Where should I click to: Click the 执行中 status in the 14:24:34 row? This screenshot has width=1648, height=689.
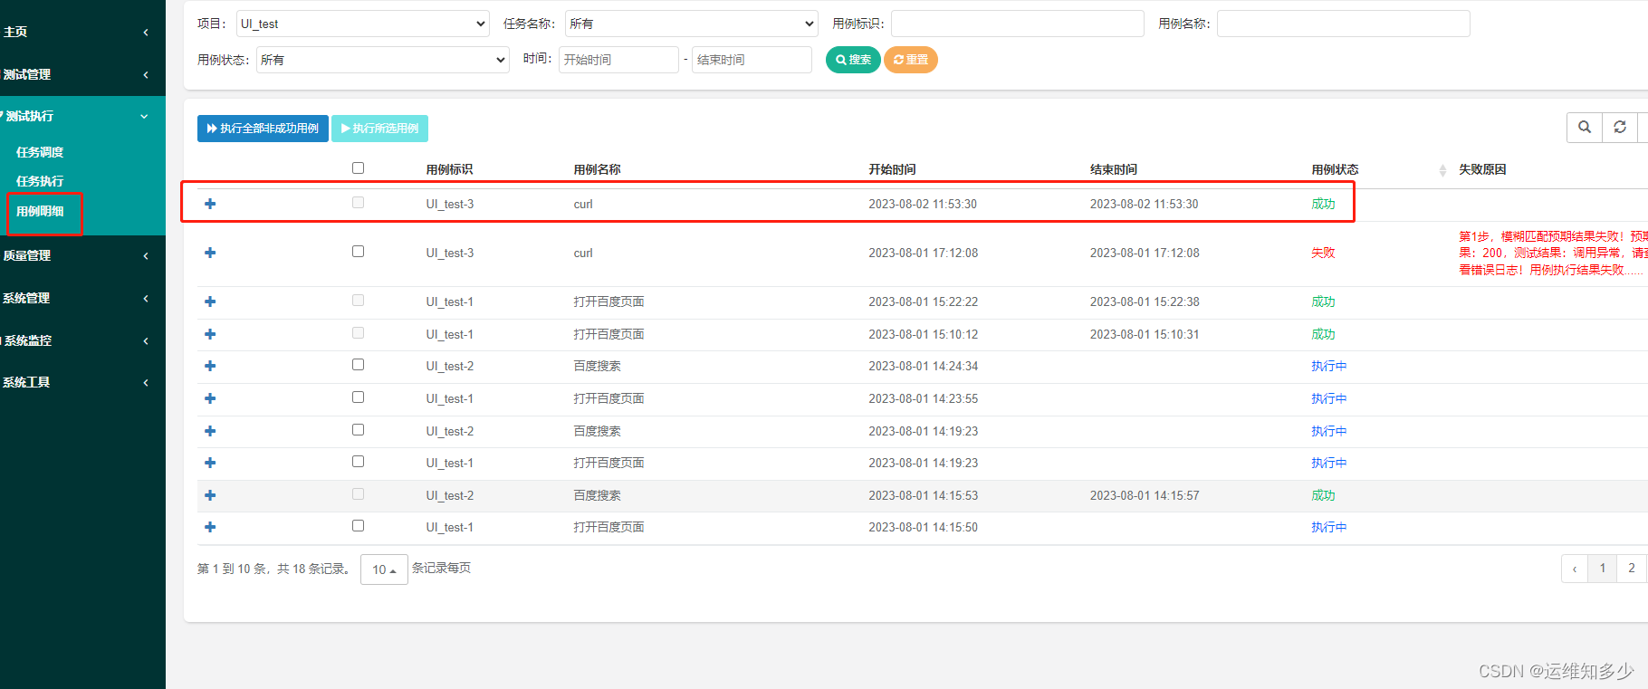[x=1329, y=366]
